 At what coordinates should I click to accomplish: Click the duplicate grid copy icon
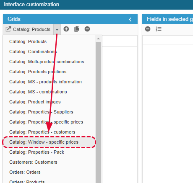[x=77, y=29]
